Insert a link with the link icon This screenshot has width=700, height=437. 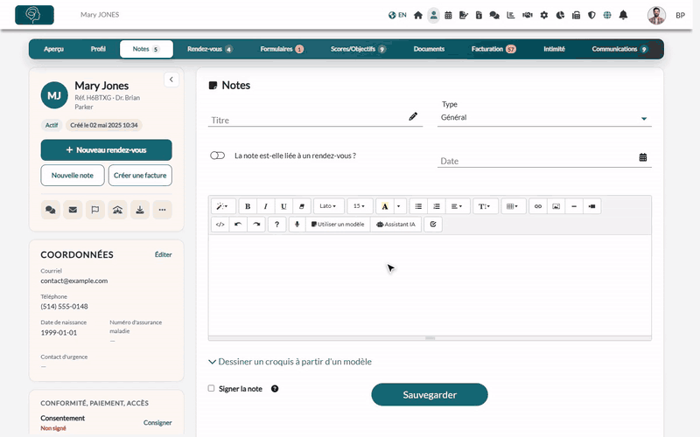(x=538, y=206)
